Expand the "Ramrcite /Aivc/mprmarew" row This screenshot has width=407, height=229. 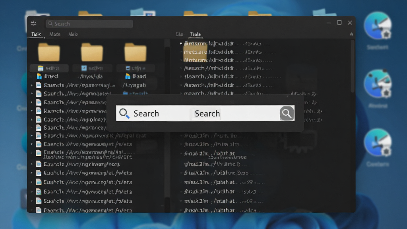[32, 111]
